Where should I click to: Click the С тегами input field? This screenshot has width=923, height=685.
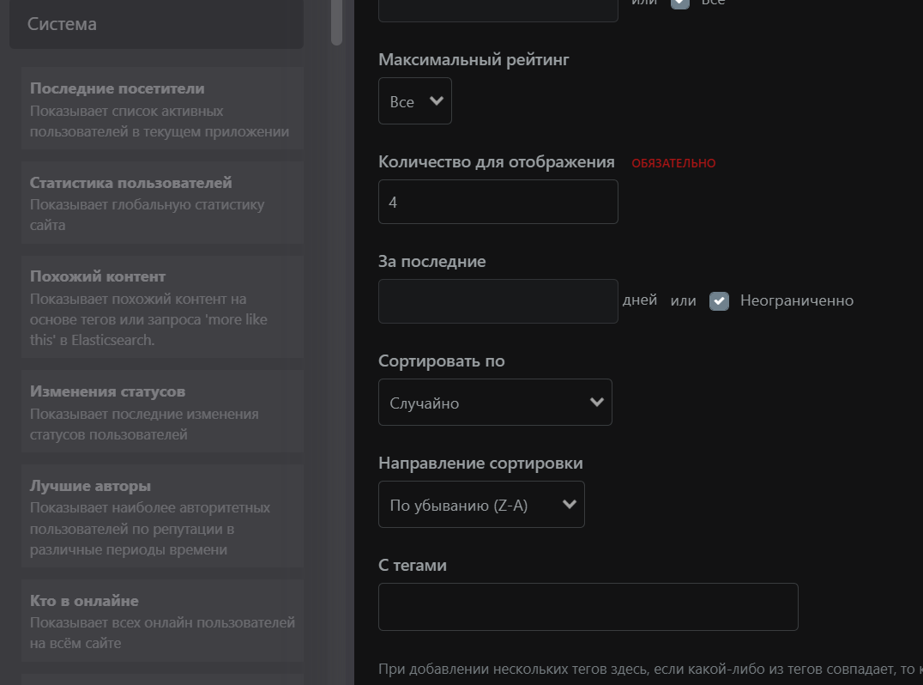(x=588, y=607)
